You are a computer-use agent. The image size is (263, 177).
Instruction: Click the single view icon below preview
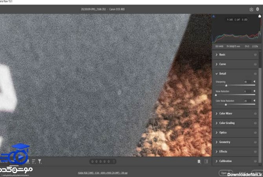(199, 161)
